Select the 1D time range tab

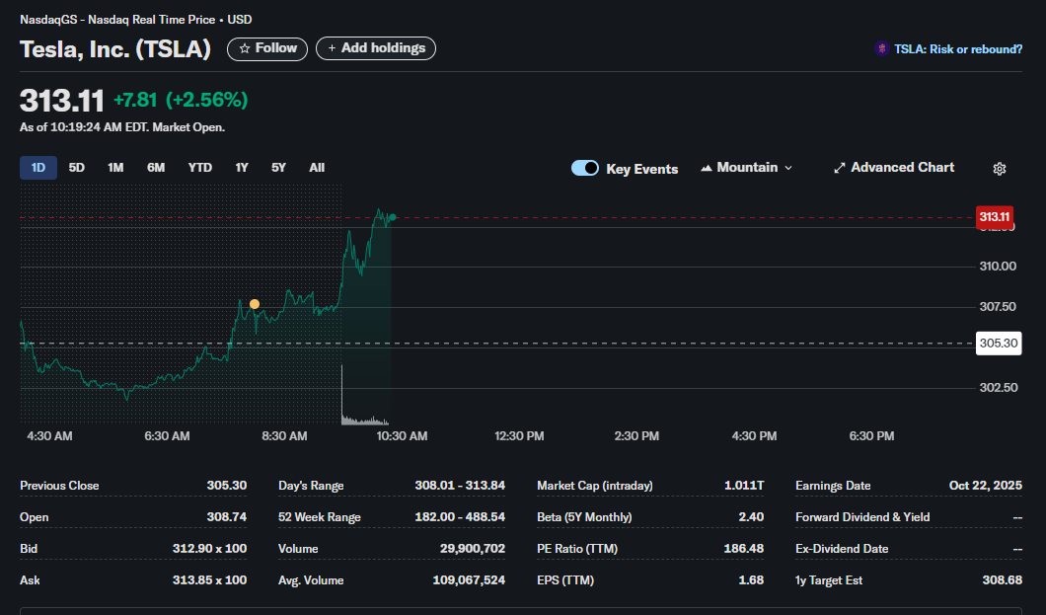[x=38, y=168]
